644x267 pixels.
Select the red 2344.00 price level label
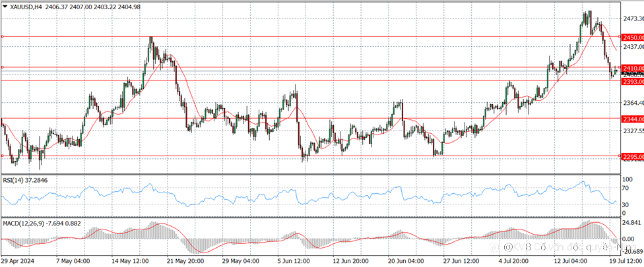pos(633,119)
